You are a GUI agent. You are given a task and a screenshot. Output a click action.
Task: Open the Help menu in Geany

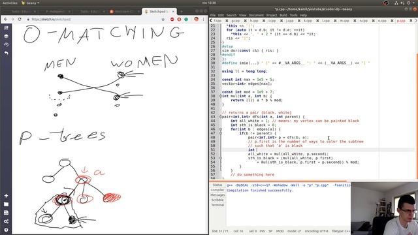303,15
